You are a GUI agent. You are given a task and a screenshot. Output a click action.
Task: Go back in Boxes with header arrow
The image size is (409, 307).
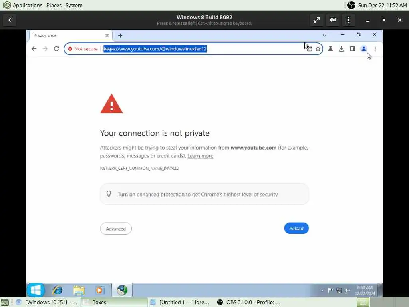coord(10,20)
